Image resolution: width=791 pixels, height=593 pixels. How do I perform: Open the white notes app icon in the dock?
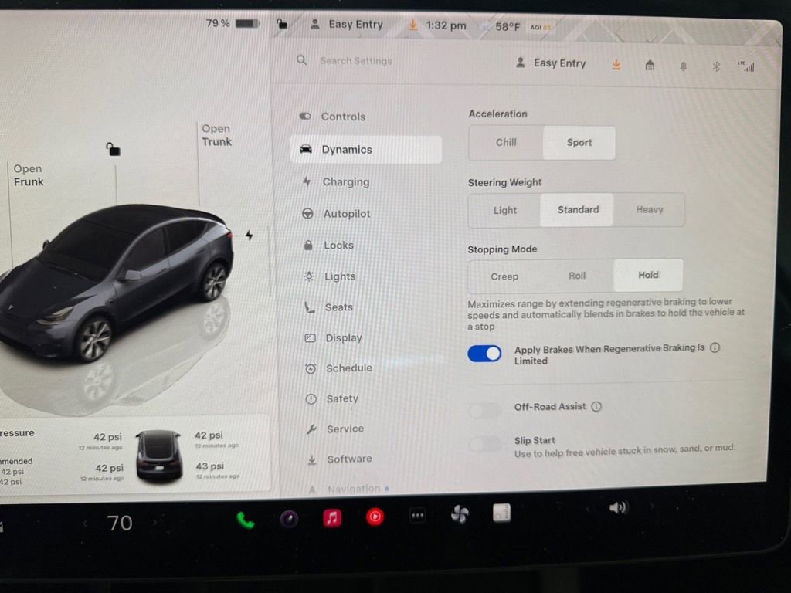501,513
